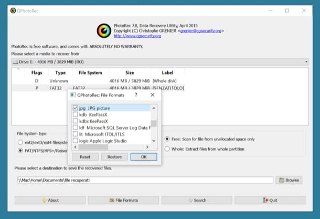This screenshot has width=320, height=219.
Task: Check the lit Microsoft ITOL/ITLS checkbox
Action: (x=76, y=134)
